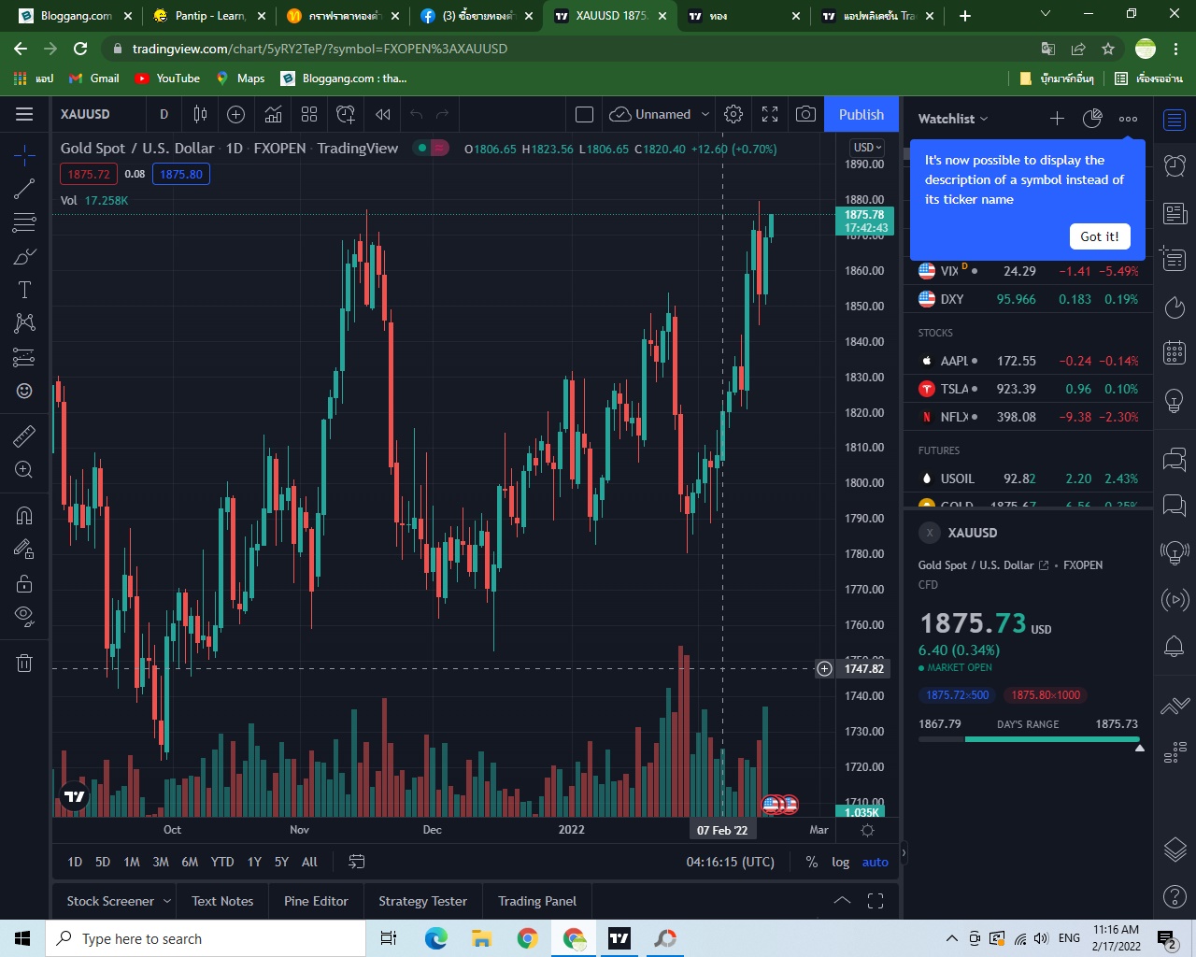Select the ruler measure tool

[x=24, y=436]
